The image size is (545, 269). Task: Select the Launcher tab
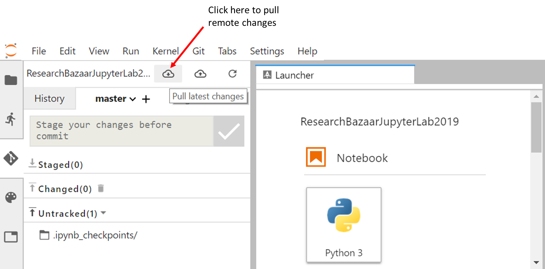(x=335, y=75)
